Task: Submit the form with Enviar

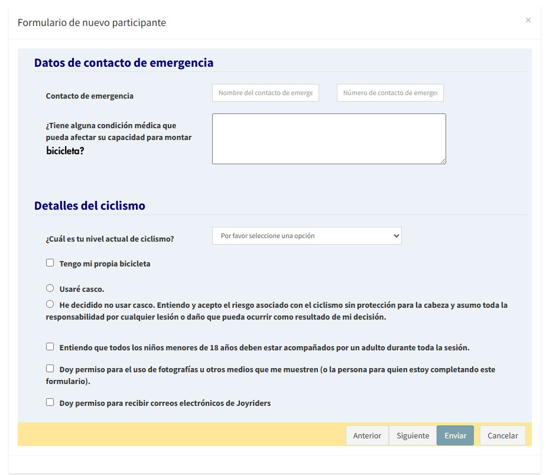Action: click(455, 435)
